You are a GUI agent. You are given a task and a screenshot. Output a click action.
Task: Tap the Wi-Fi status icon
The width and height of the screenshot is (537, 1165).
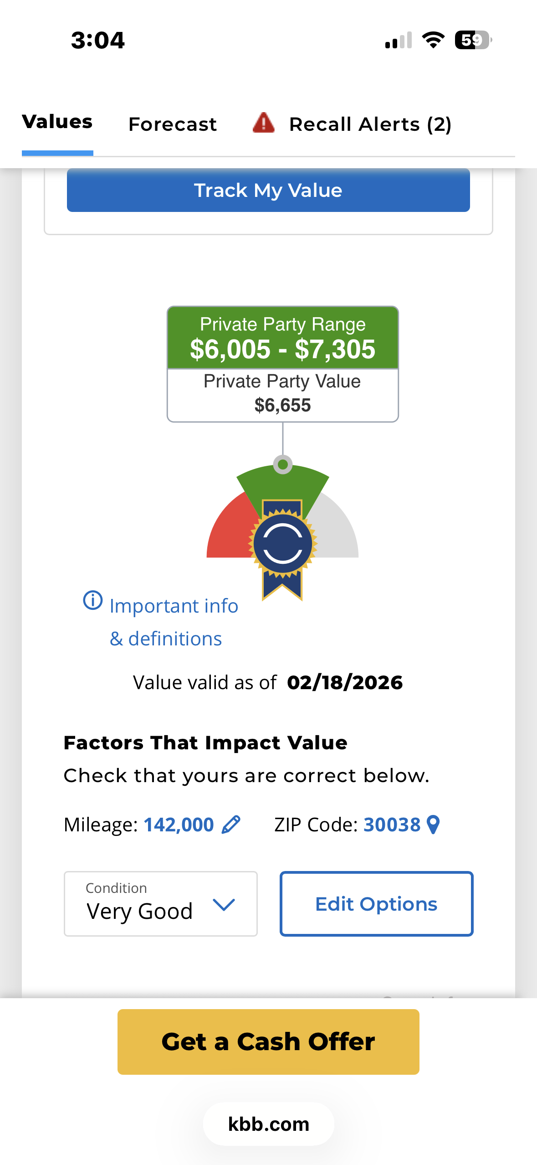click(433, 40)
